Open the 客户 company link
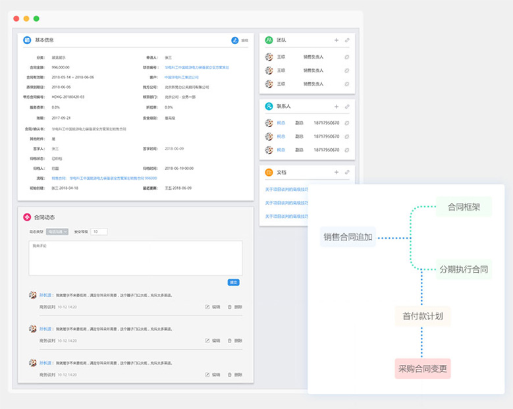This screenshot has width=513, height=409. tap(182, 77)
